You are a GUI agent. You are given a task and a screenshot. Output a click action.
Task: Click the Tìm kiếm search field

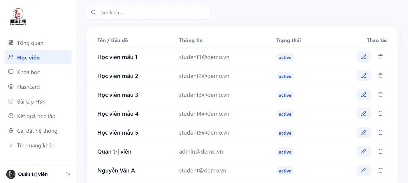[149, 12]
